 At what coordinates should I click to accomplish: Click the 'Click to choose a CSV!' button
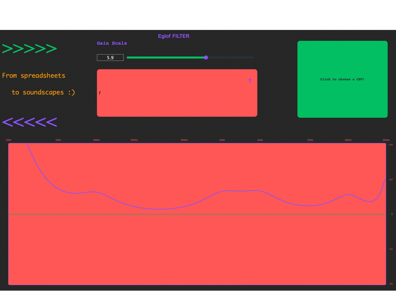[x=342, y=79]
